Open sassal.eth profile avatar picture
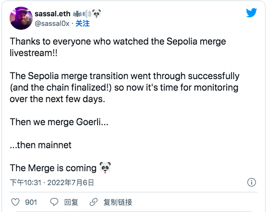 coord(21,18)
